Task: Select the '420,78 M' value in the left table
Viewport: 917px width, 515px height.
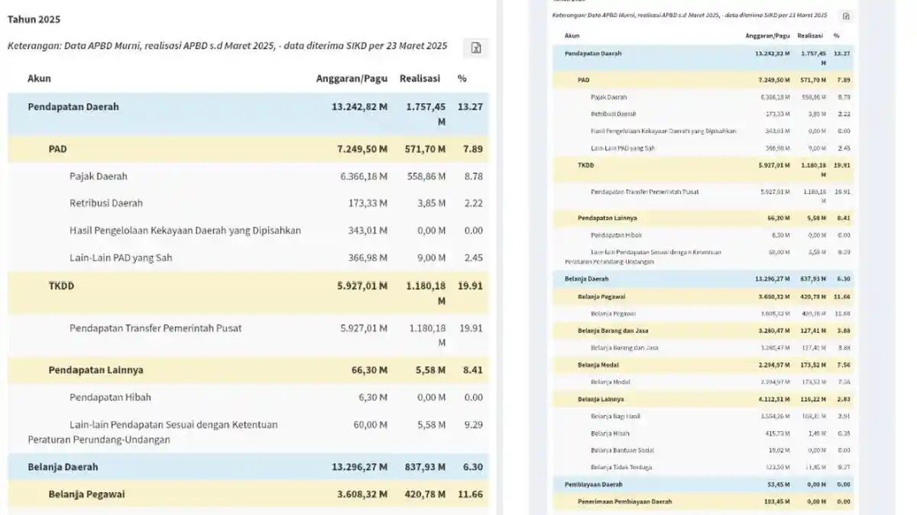Action: (x=425, y=494)
